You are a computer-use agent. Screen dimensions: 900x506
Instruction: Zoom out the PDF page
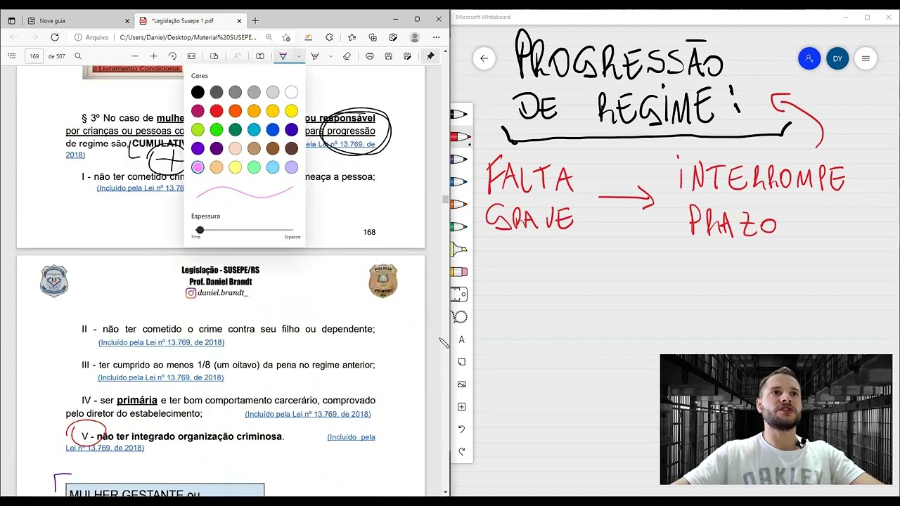click(134, 56)
